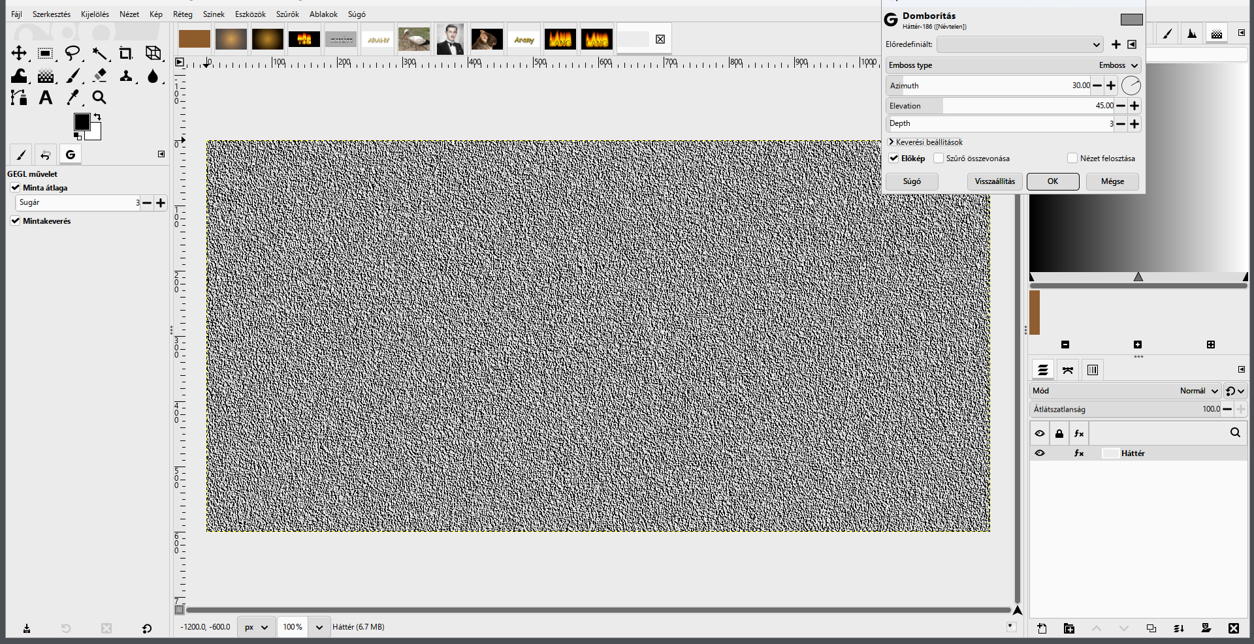Select the Text tool
Viewport: 1254px width, 644px height.
click(45, 97)
